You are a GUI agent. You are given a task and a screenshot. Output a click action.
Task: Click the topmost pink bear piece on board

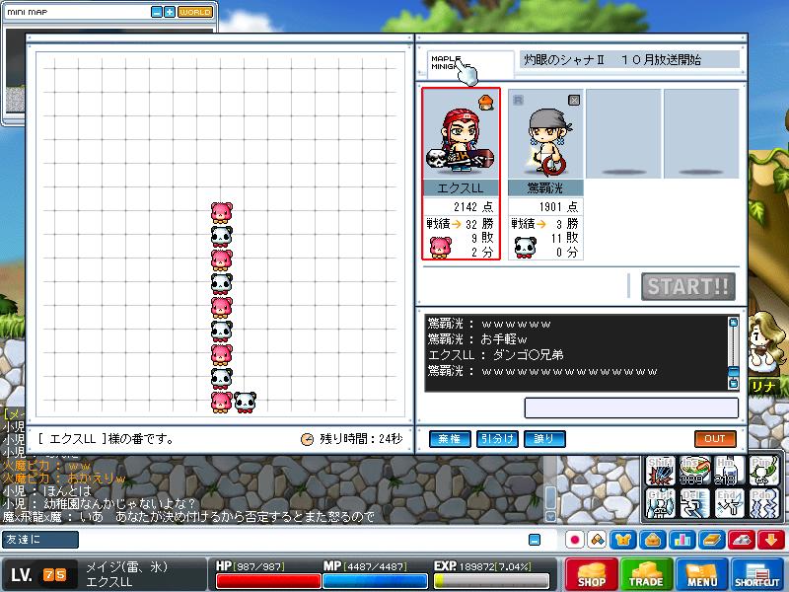coord(221,212)
